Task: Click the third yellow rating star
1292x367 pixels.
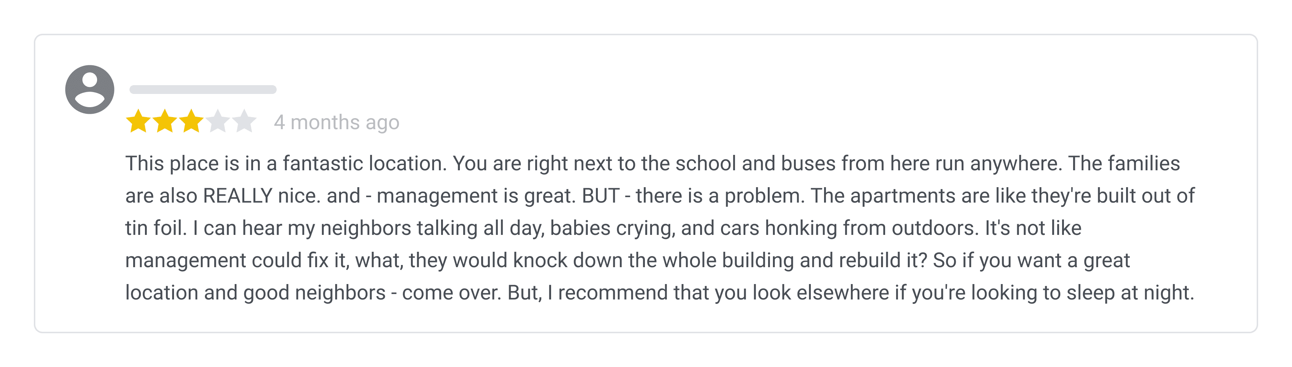Action: tap(191, 121)
